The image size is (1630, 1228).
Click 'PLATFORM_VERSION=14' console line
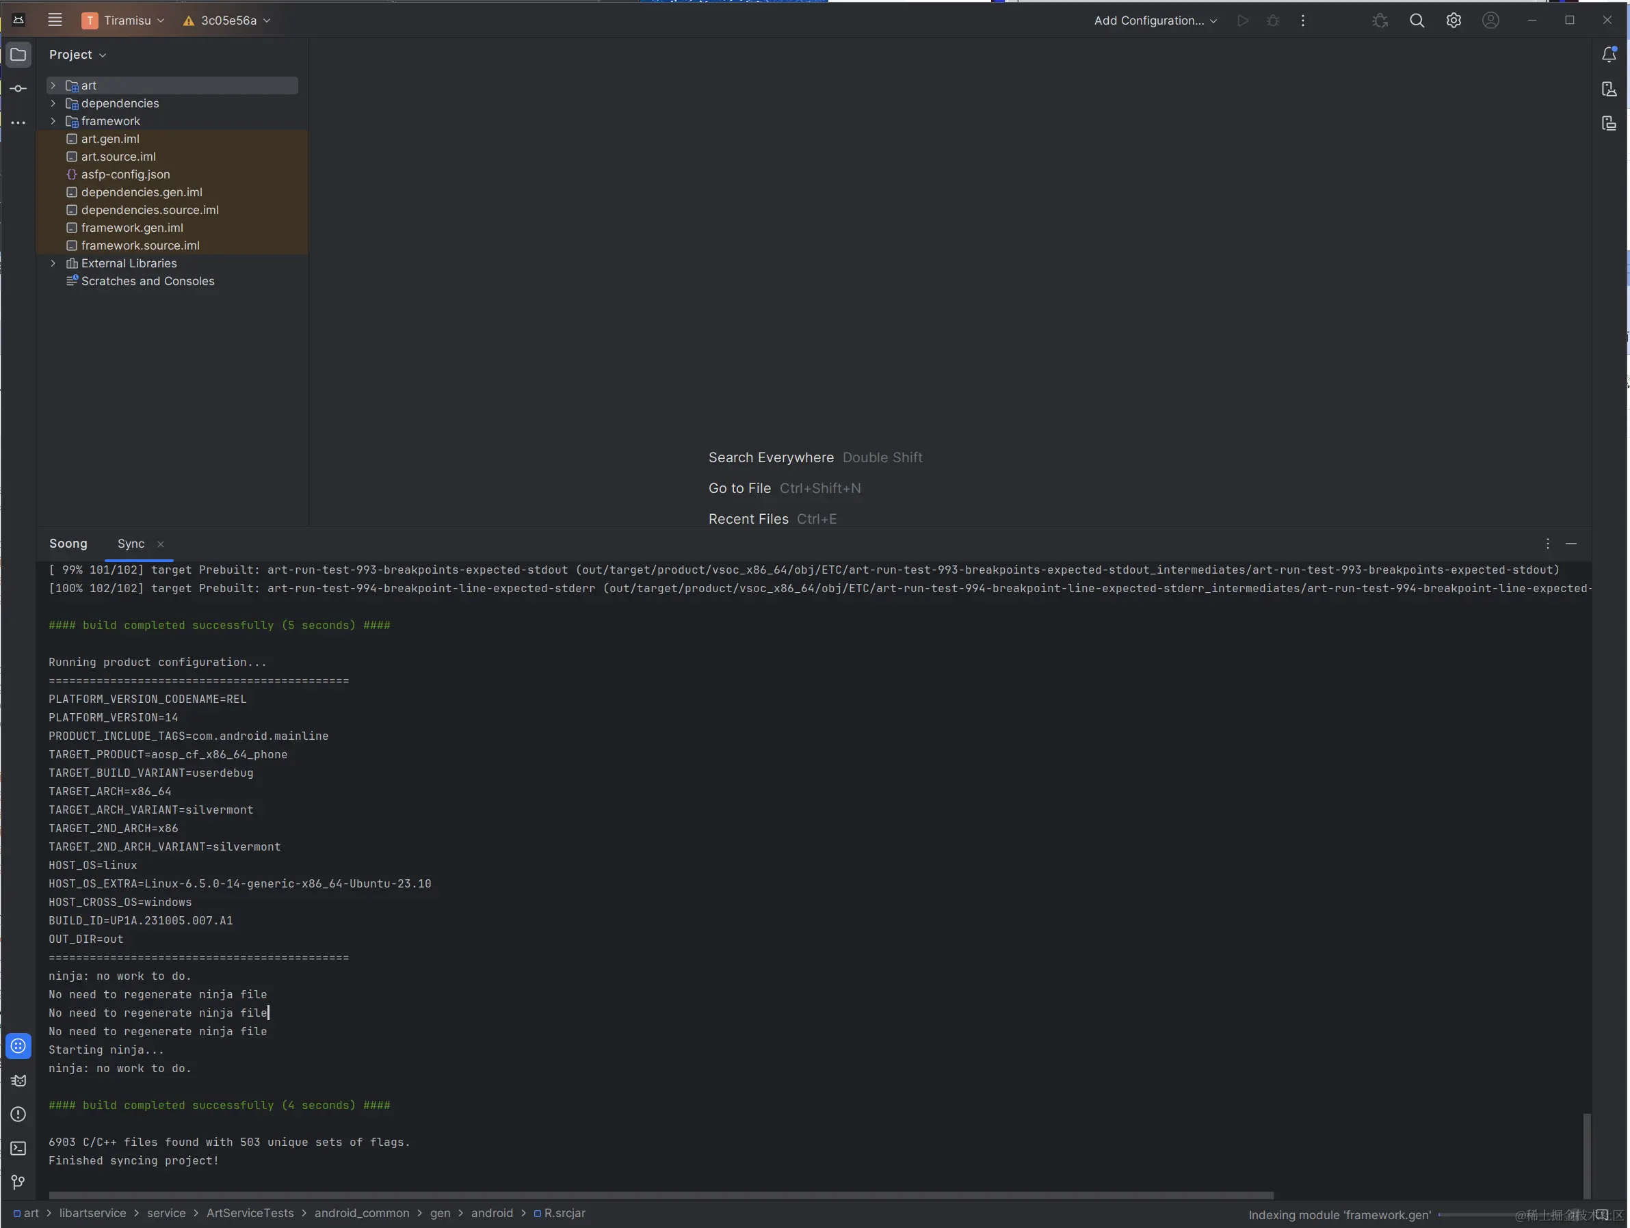point(114,717)
